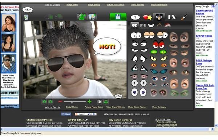
Task: Click the zoom slider handle
Action: coord(72,102)
